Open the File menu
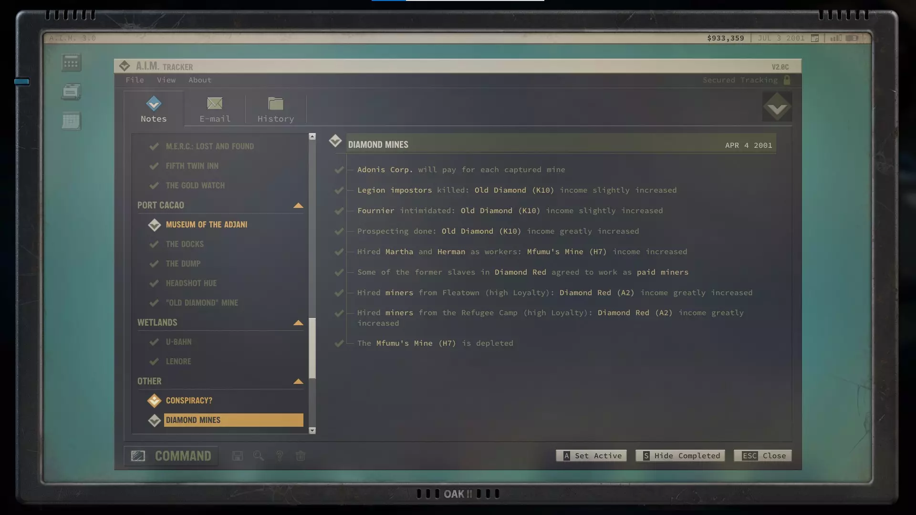 (x=135, y=80)
